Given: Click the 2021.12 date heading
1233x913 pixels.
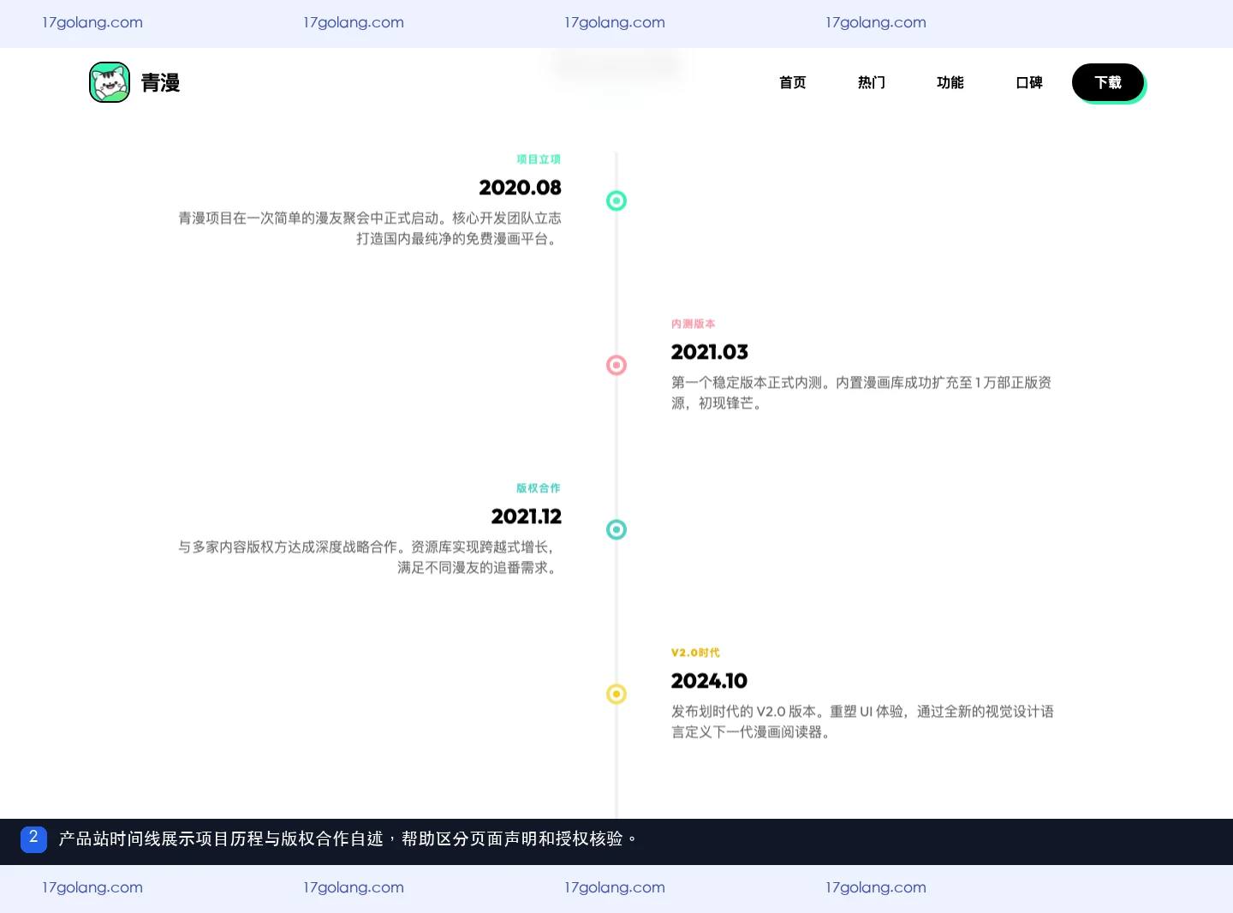Looking at the screenshot, I should 527,516.
